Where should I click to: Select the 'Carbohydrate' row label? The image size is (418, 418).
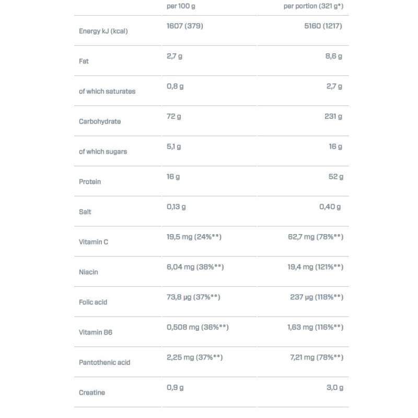100,122
